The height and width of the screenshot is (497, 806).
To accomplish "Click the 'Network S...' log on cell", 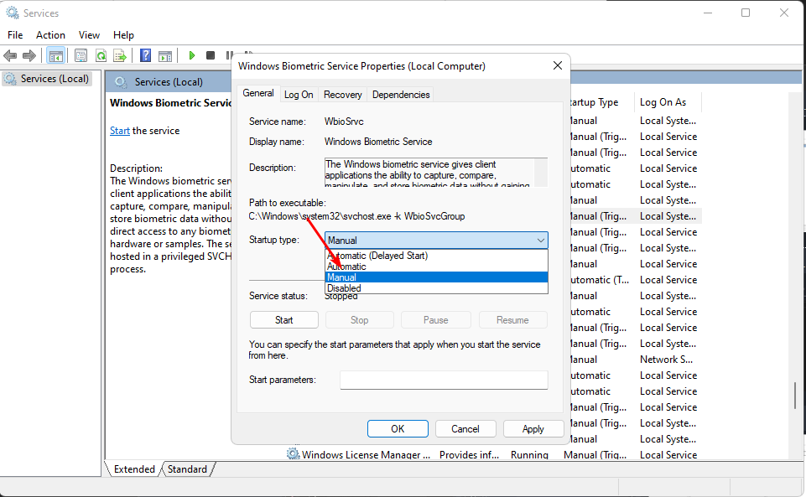I will [666, 360].
